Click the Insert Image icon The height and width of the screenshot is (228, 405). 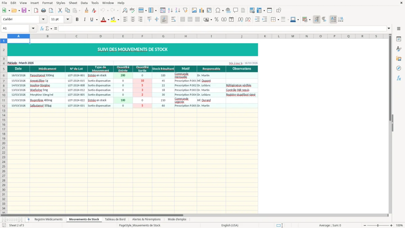click(194, 10)
